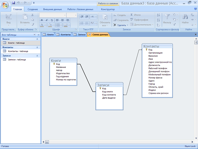This screenshot has width=198, height=149.
Task: Click numbered list icon
Action: (82, 23)
